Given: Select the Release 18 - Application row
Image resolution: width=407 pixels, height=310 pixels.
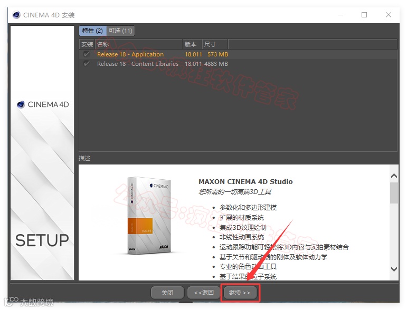Looking at the screenshot, I should [x=238, y=54].
